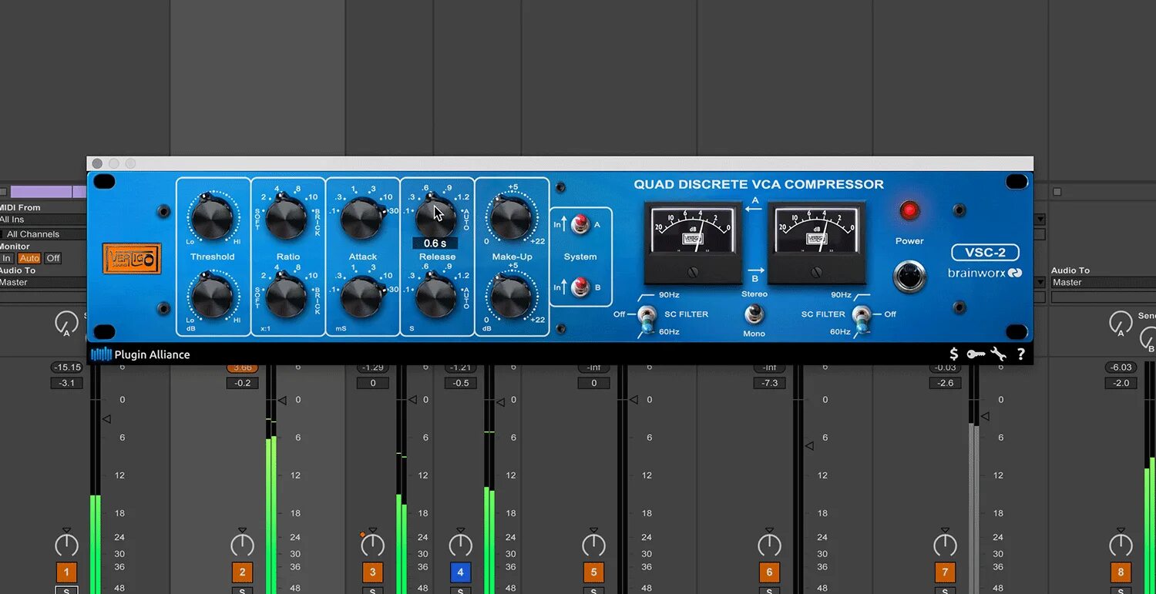Click track 1 Send A knob in Ableton mixer
Screen dimensions: 1156x594
pos(67,323)
